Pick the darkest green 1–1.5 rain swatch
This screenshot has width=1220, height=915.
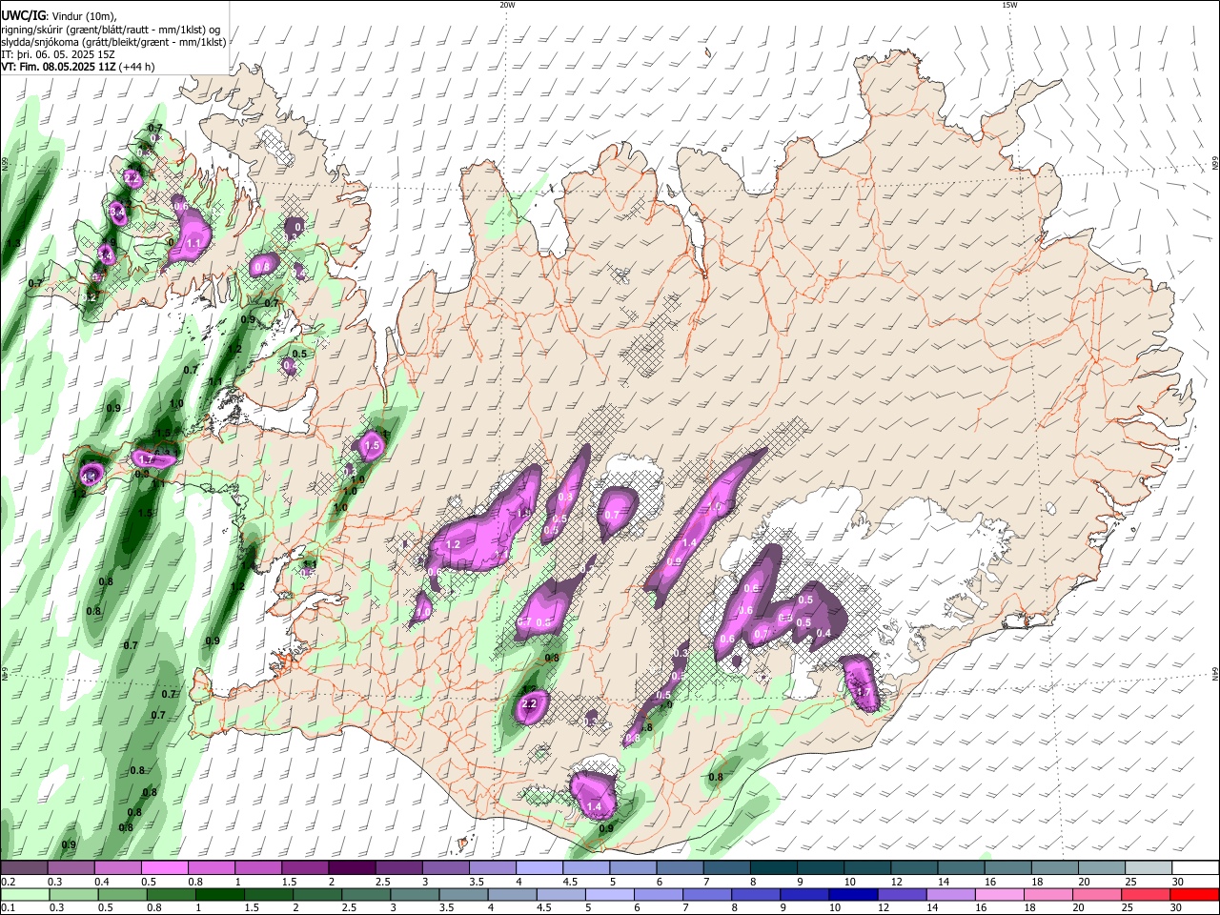pos(219,894)
